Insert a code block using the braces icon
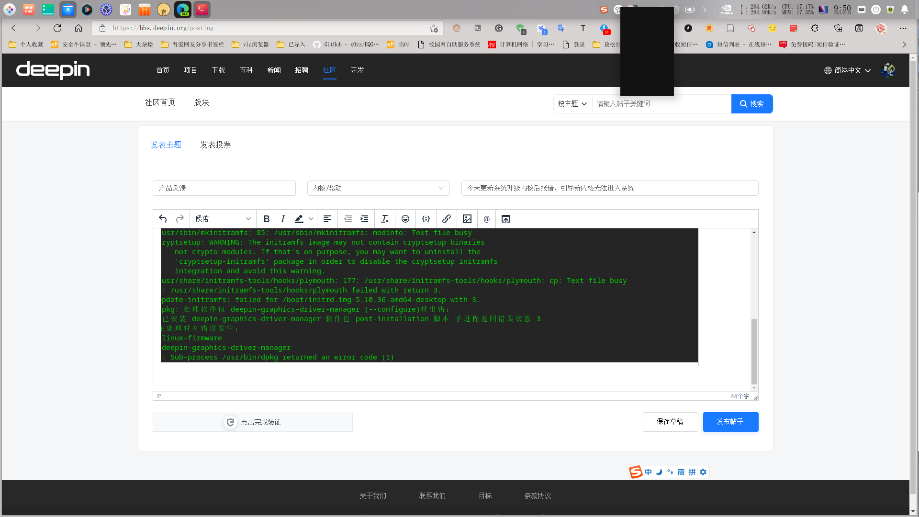919x517 pixels. (x=426, y=219)
